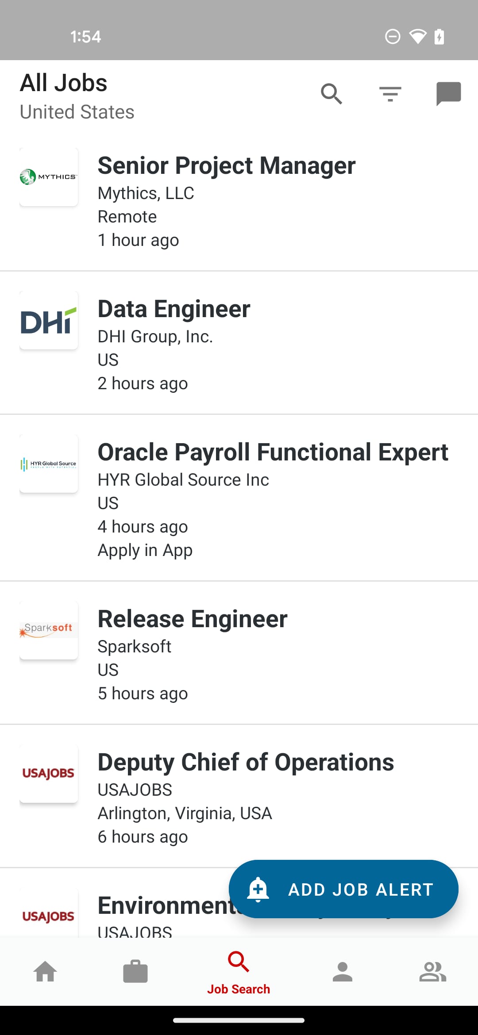Screen dimensions: 478x1035
Task: Tap the Sparksoft logo thumbnail
Action: click(x=49, y=630)
